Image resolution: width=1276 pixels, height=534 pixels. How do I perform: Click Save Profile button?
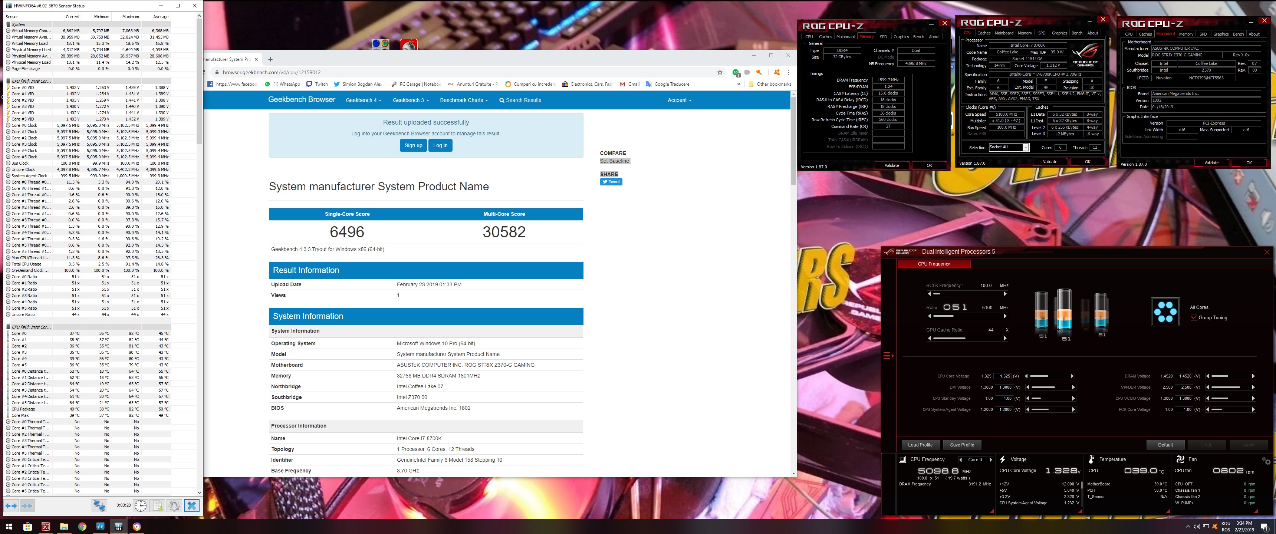tap(962, 445)
